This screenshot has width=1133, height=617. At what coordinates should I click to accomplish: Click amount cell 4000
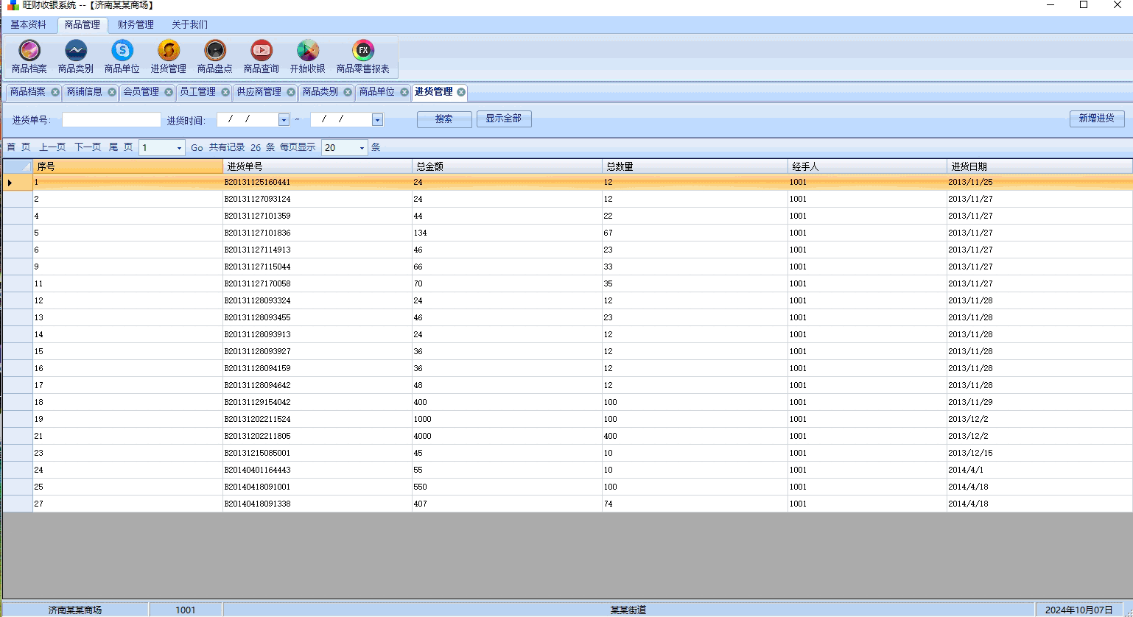click(x=507, y=436)
